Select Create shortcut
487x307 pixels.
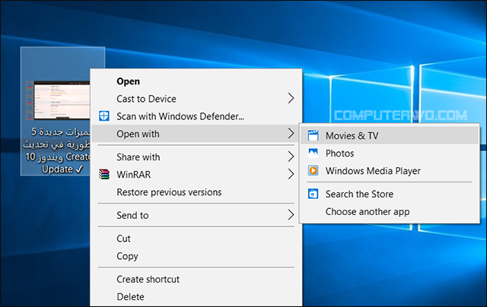pyautogui.click(x=148, y=280)
